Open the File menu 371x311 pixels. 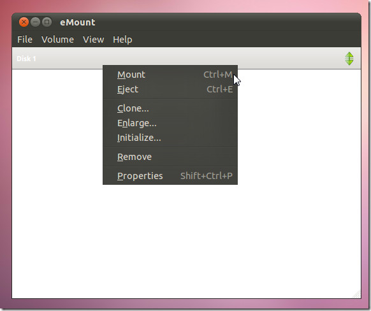(25, 40)
